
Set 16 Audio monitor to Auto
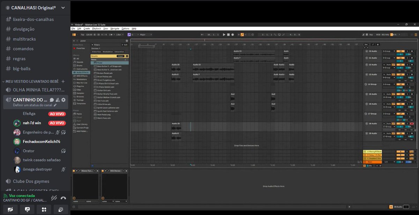coord(389,104)
